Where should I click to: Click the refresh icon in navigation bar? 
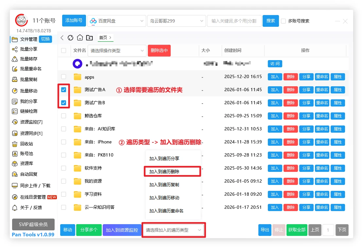click(70, 38)
